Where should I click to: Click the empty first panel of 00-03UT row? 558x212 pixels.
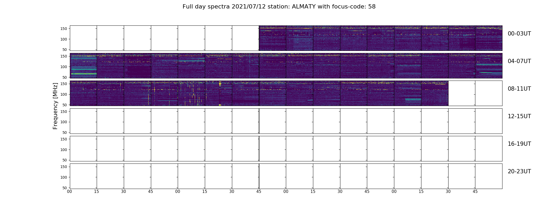[x=83, y=38]
